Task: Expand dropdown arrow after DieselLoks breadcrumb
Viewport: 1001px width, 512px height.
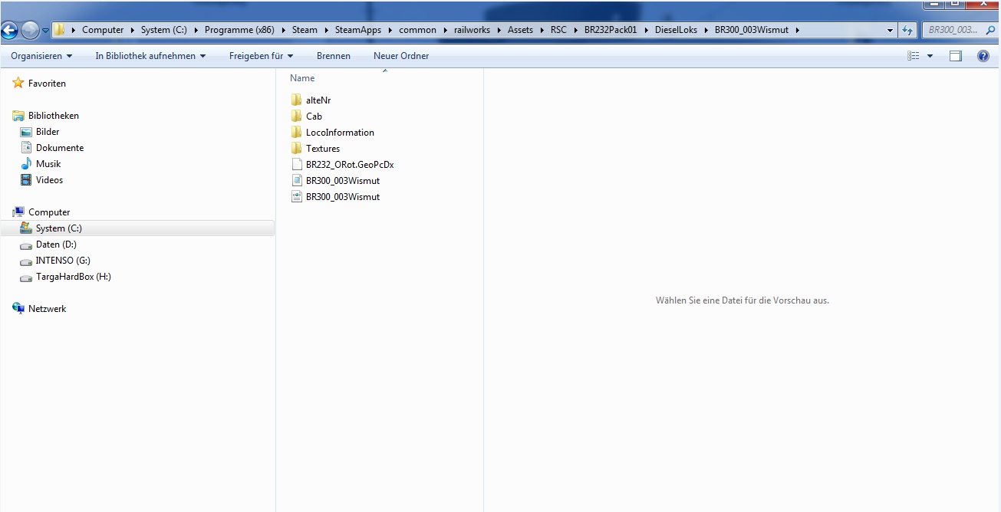Action: point(706,30)
